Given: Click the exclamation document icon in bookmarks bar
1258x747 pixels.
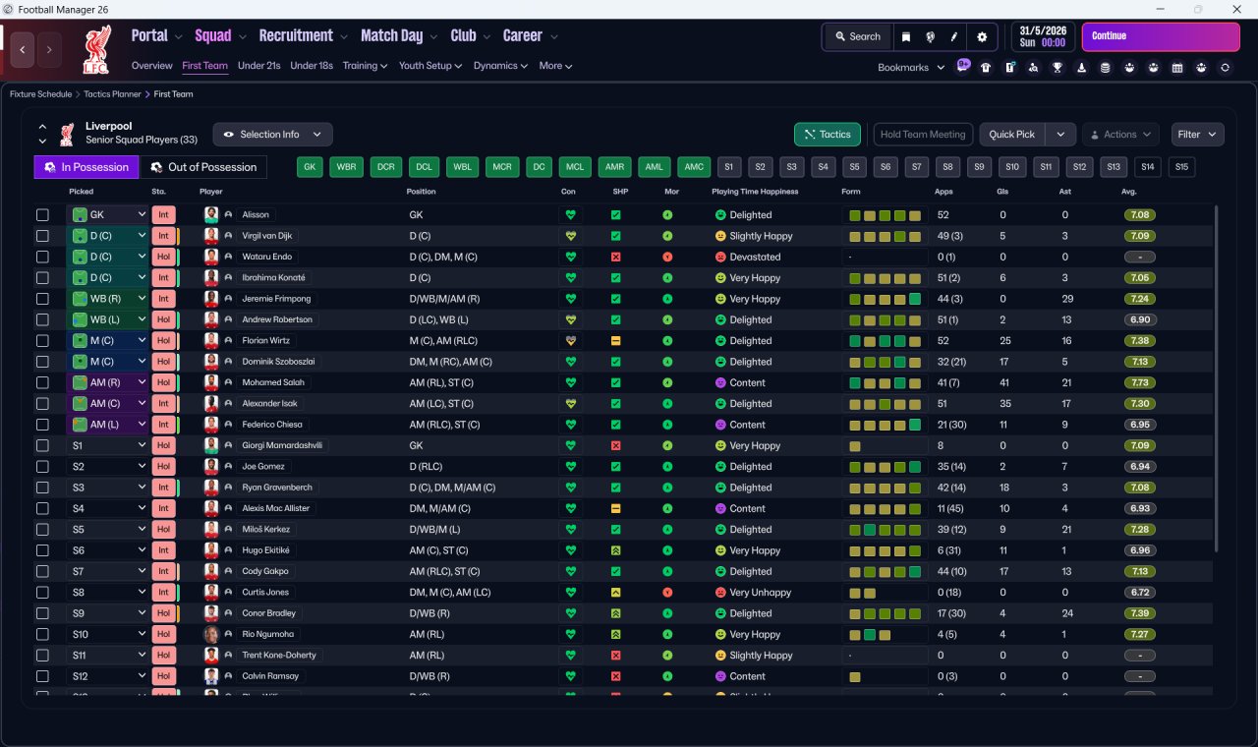Looking at the screenshot, I should 1009,67.
